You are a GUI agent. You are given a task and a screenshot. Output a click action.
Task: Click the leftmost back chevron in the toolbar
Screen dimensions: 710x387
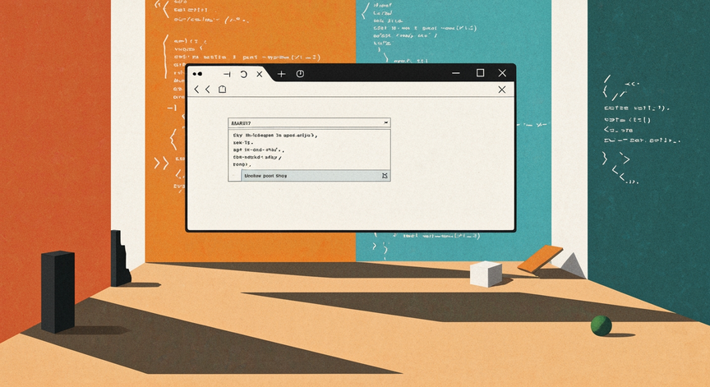196,90
